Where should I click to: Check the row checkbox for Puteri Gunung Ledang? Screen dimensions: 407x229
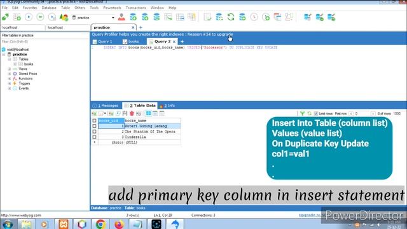95,126
